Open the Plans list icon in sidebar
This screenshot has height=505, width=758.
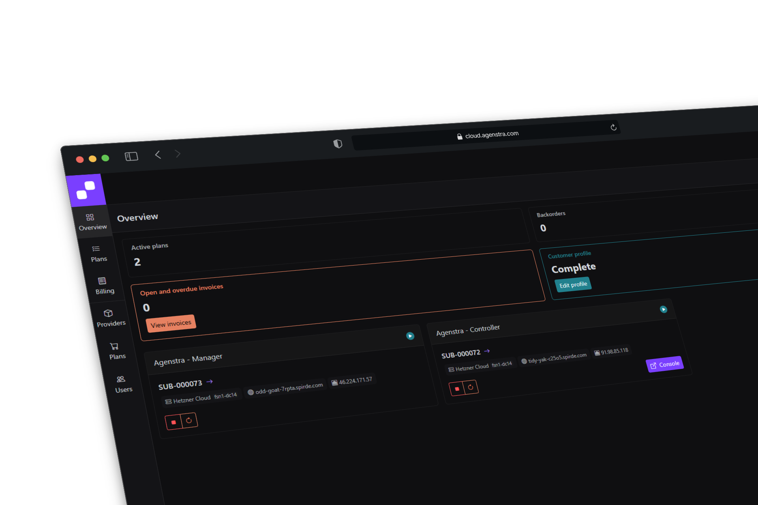coord(95,249)
